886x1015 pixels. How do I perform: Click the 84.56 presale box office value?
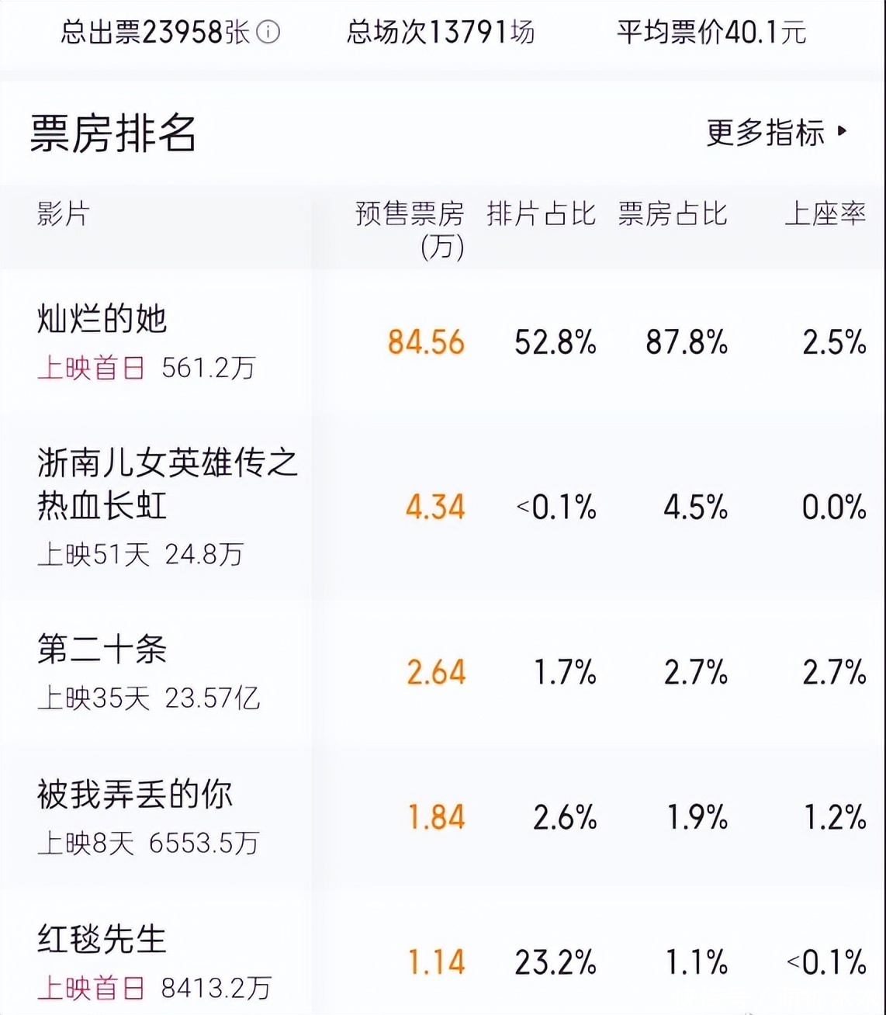pyautogui.click(x=426, y=342)
